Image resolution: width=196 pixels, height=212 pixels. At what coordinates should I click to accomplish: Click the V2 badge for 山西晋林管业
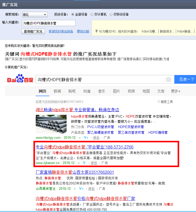click(x=81, y=189)
